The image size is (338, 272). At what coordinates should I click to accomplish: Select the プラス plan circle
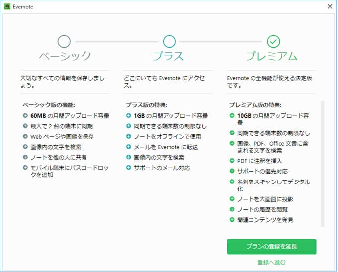click(169, 41)
